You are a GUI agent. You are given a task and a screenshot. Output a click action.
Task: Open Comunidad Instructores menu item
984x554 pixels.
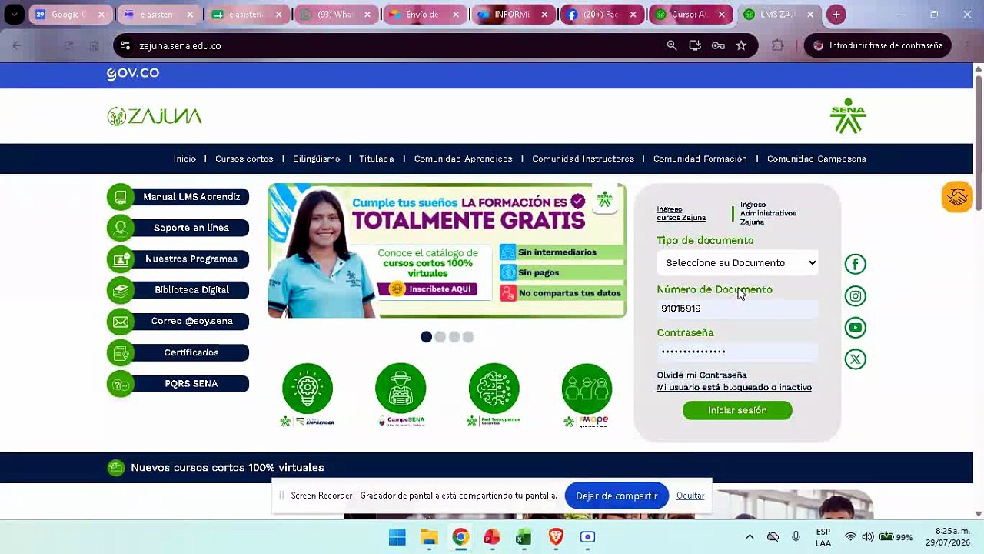pyautogui.click(x=583, y=159)
